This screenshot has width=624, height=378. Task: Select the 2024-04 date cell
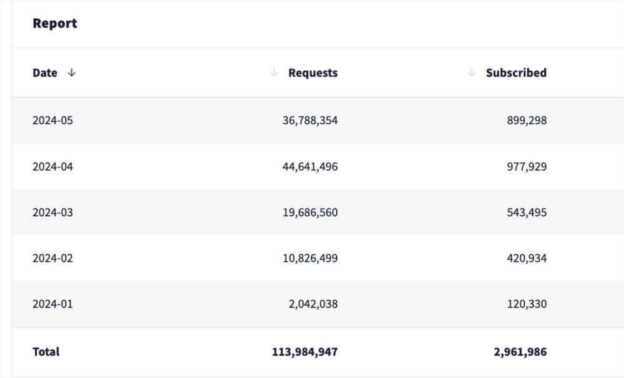tap(53, 167)
